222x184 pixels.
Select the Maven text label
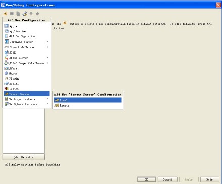click(13, 74)
